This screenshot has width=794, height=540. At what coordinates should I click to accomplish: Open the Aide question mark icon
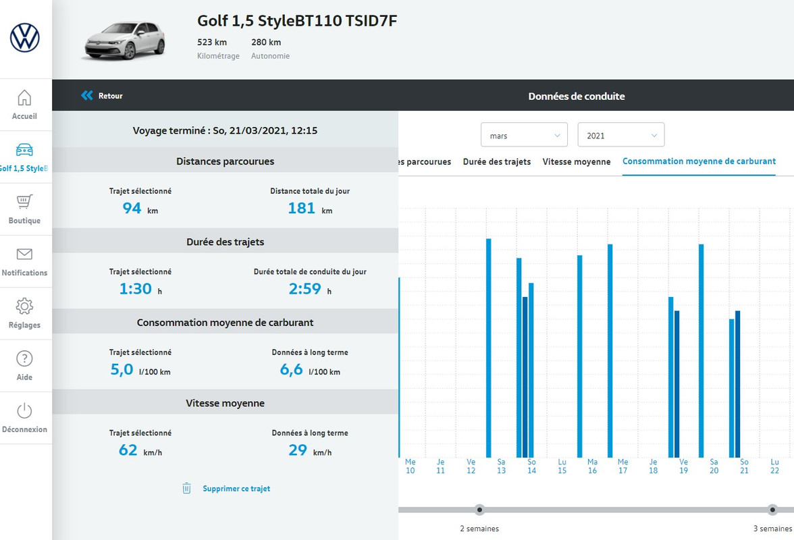pos(24,358)
